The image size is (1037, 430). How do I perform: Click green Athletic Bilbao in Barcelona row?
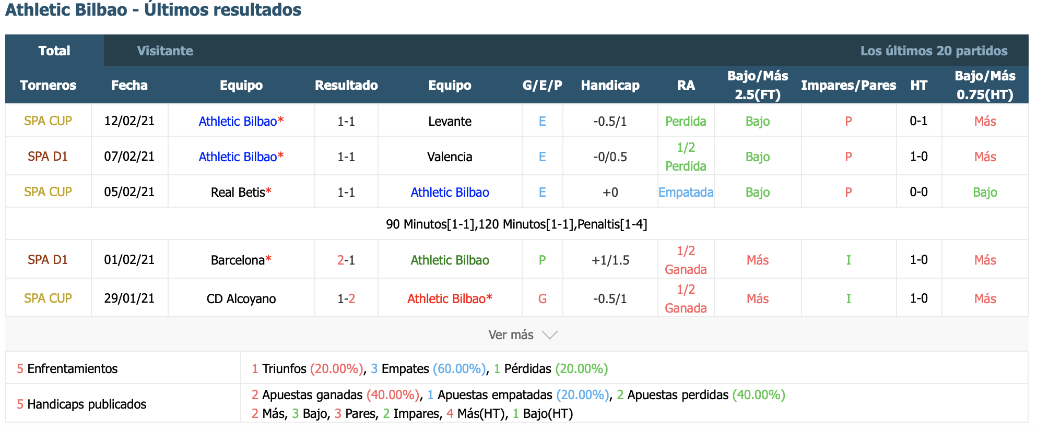(450, 260)
